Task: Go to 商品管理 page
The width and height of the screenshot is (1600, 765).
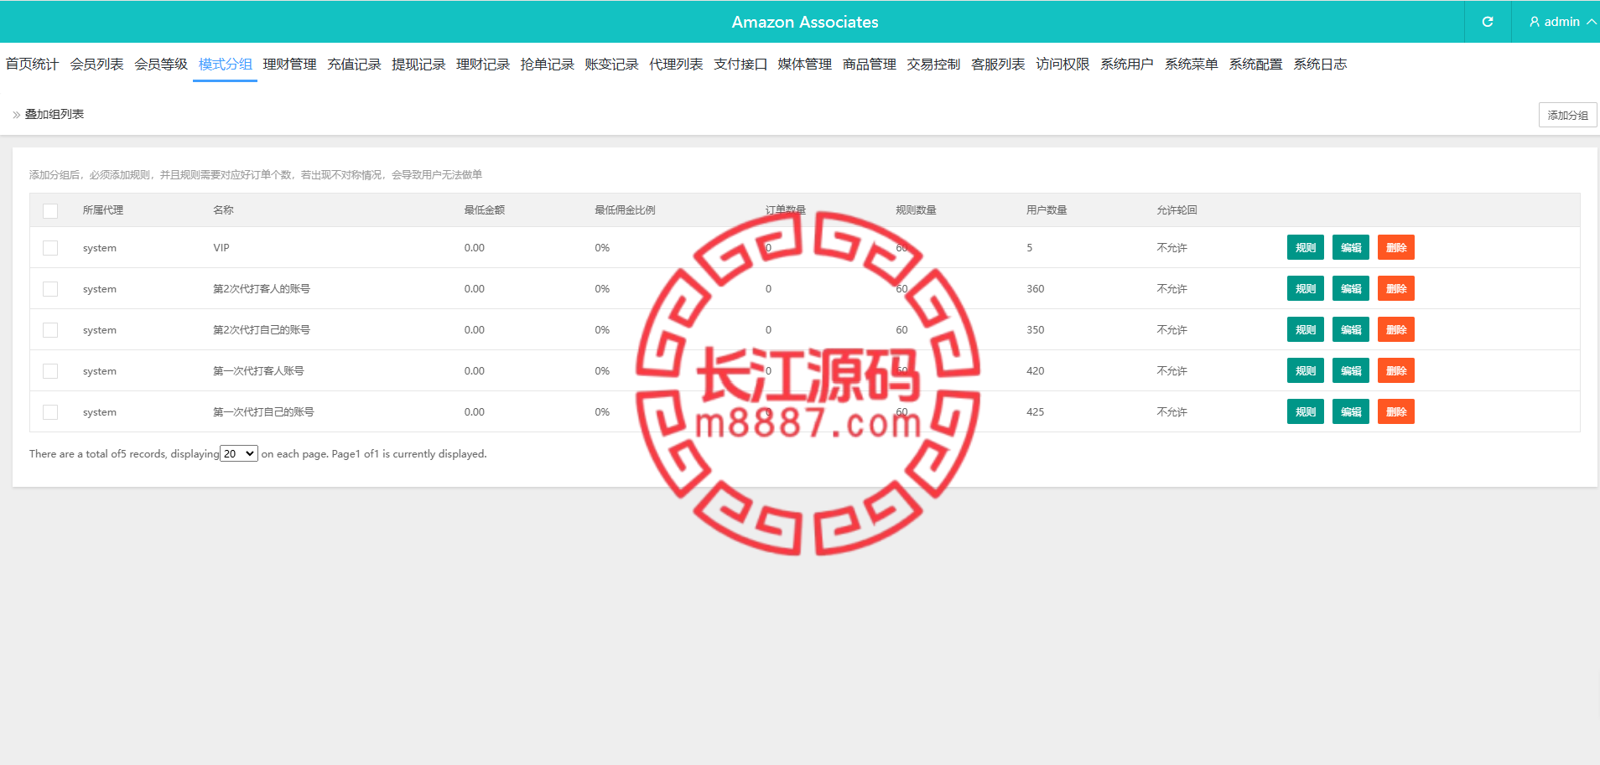Action: pos(869,64)
